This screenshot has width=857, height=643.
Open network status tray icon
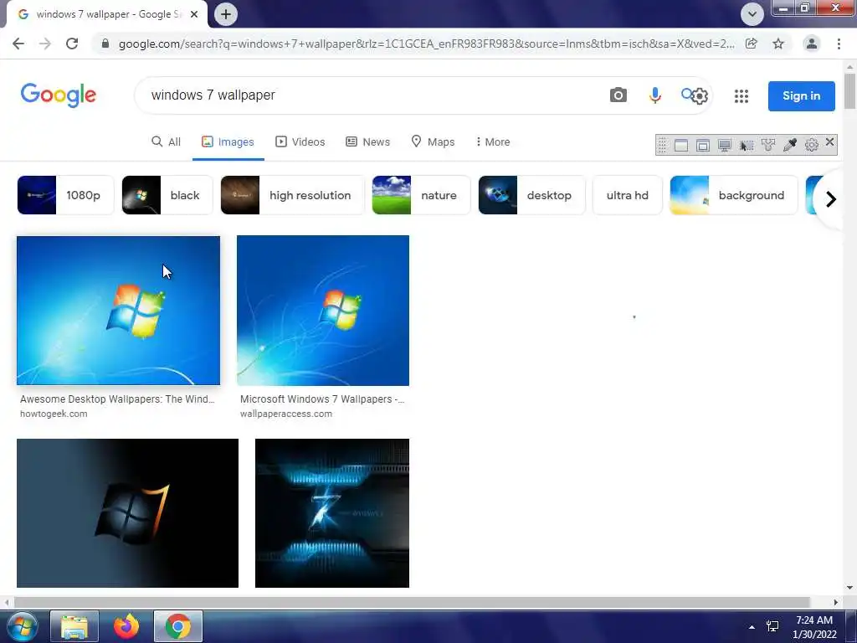click(x=772, y=626)
